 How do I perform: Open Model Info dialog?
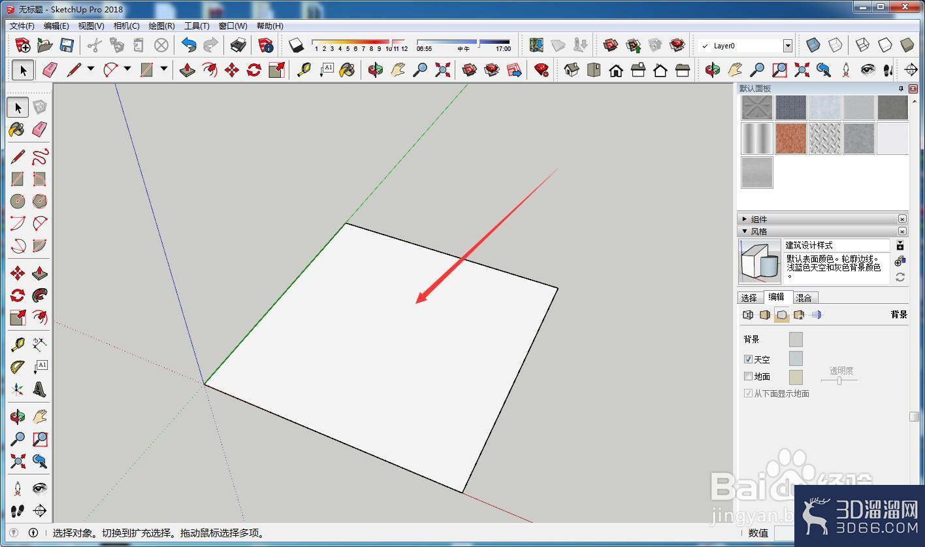pyautogui.click(x=265, y=45)
